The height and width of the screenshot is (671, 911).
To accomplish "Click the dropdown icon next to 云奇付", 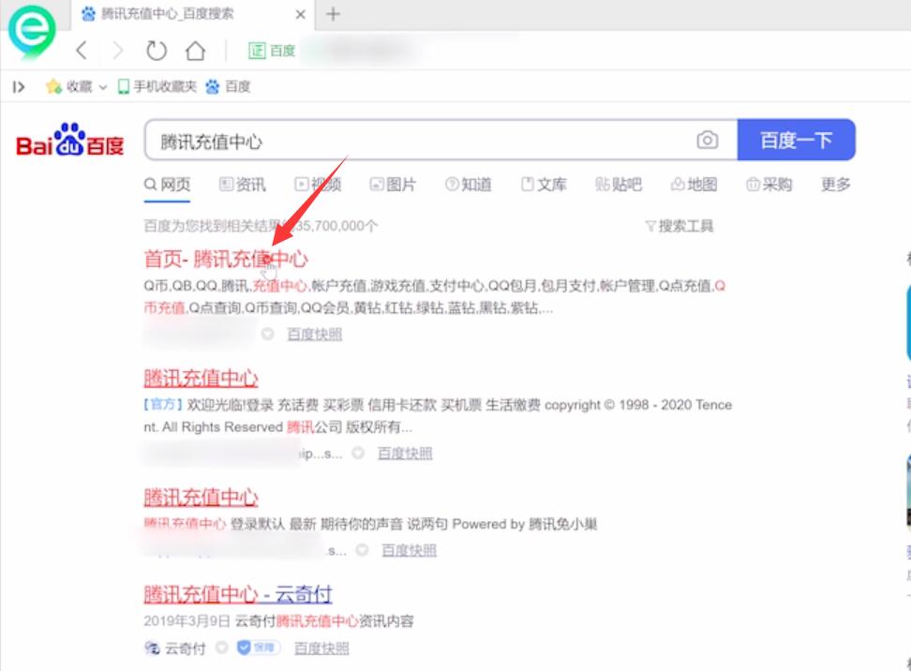I will coord(222,648).
